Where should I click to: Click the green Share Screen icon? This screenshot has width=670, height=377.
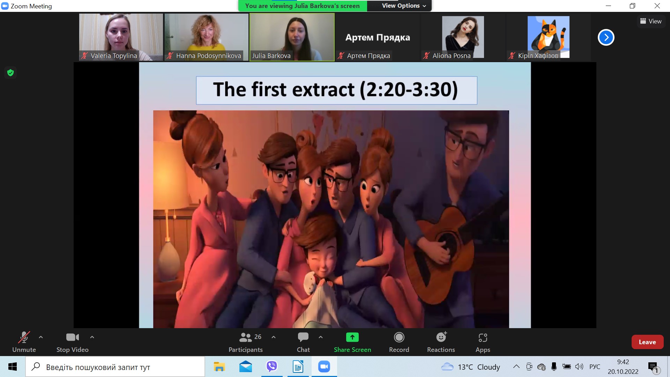point(352,338)
